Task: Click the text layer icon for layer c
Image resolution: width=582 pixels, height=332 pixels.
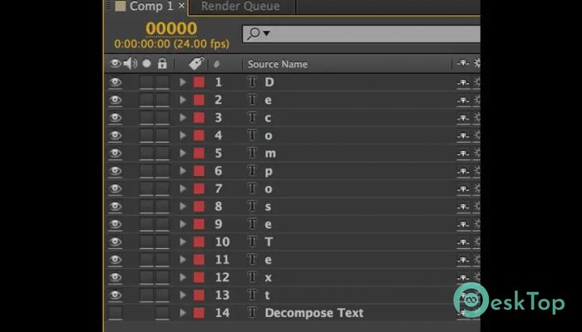Action: tap(253, 118)
